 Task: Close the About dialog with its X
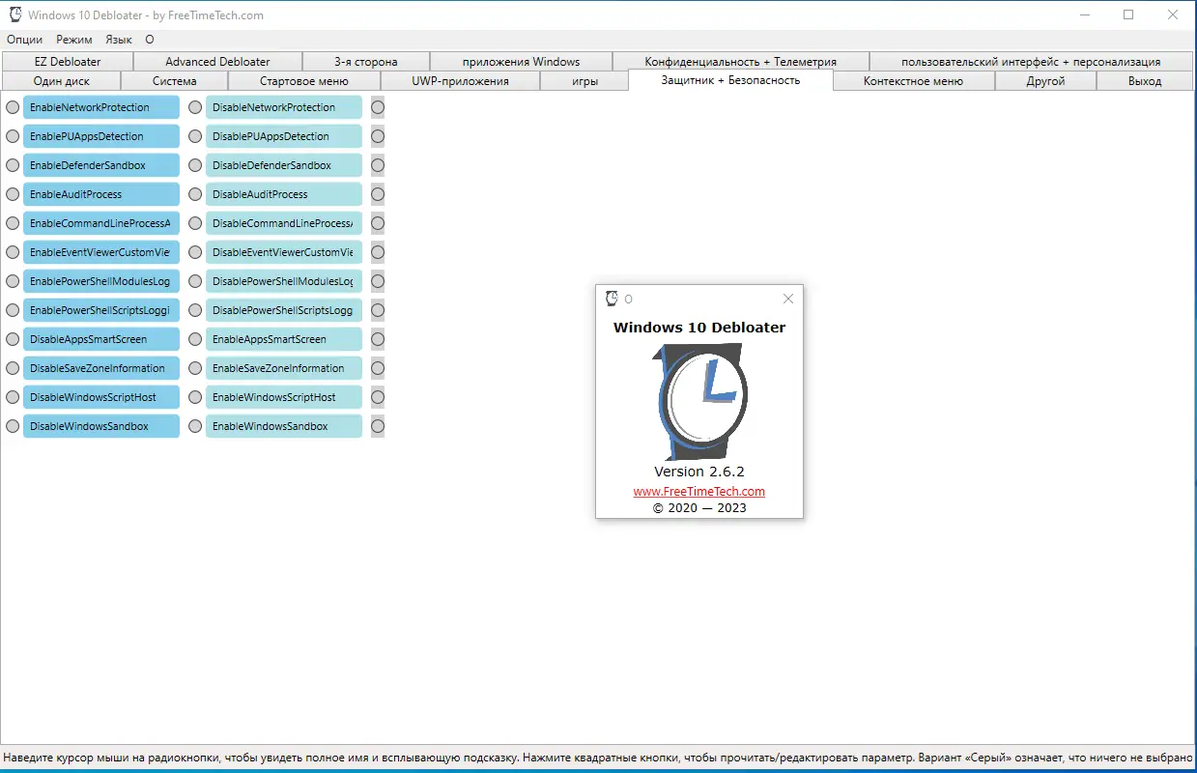coord(788,299)
